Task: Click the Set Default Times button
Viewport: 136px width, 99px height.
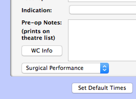Action: point(102,88)
